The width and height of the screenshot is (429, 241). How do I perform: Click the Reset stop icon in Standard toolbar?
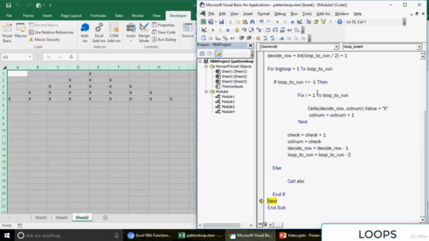(x=292, y=22)
